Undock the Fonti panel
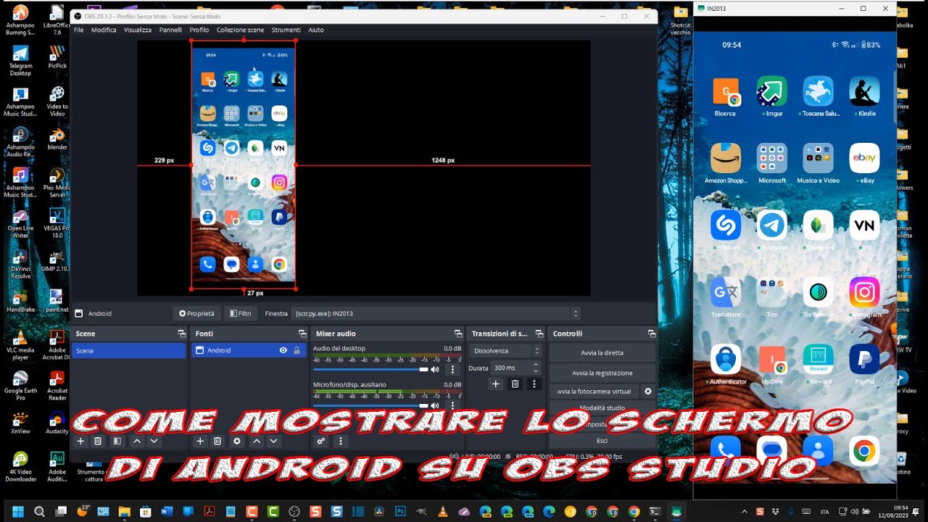This screenshot has width=928, height=522. 302,333
